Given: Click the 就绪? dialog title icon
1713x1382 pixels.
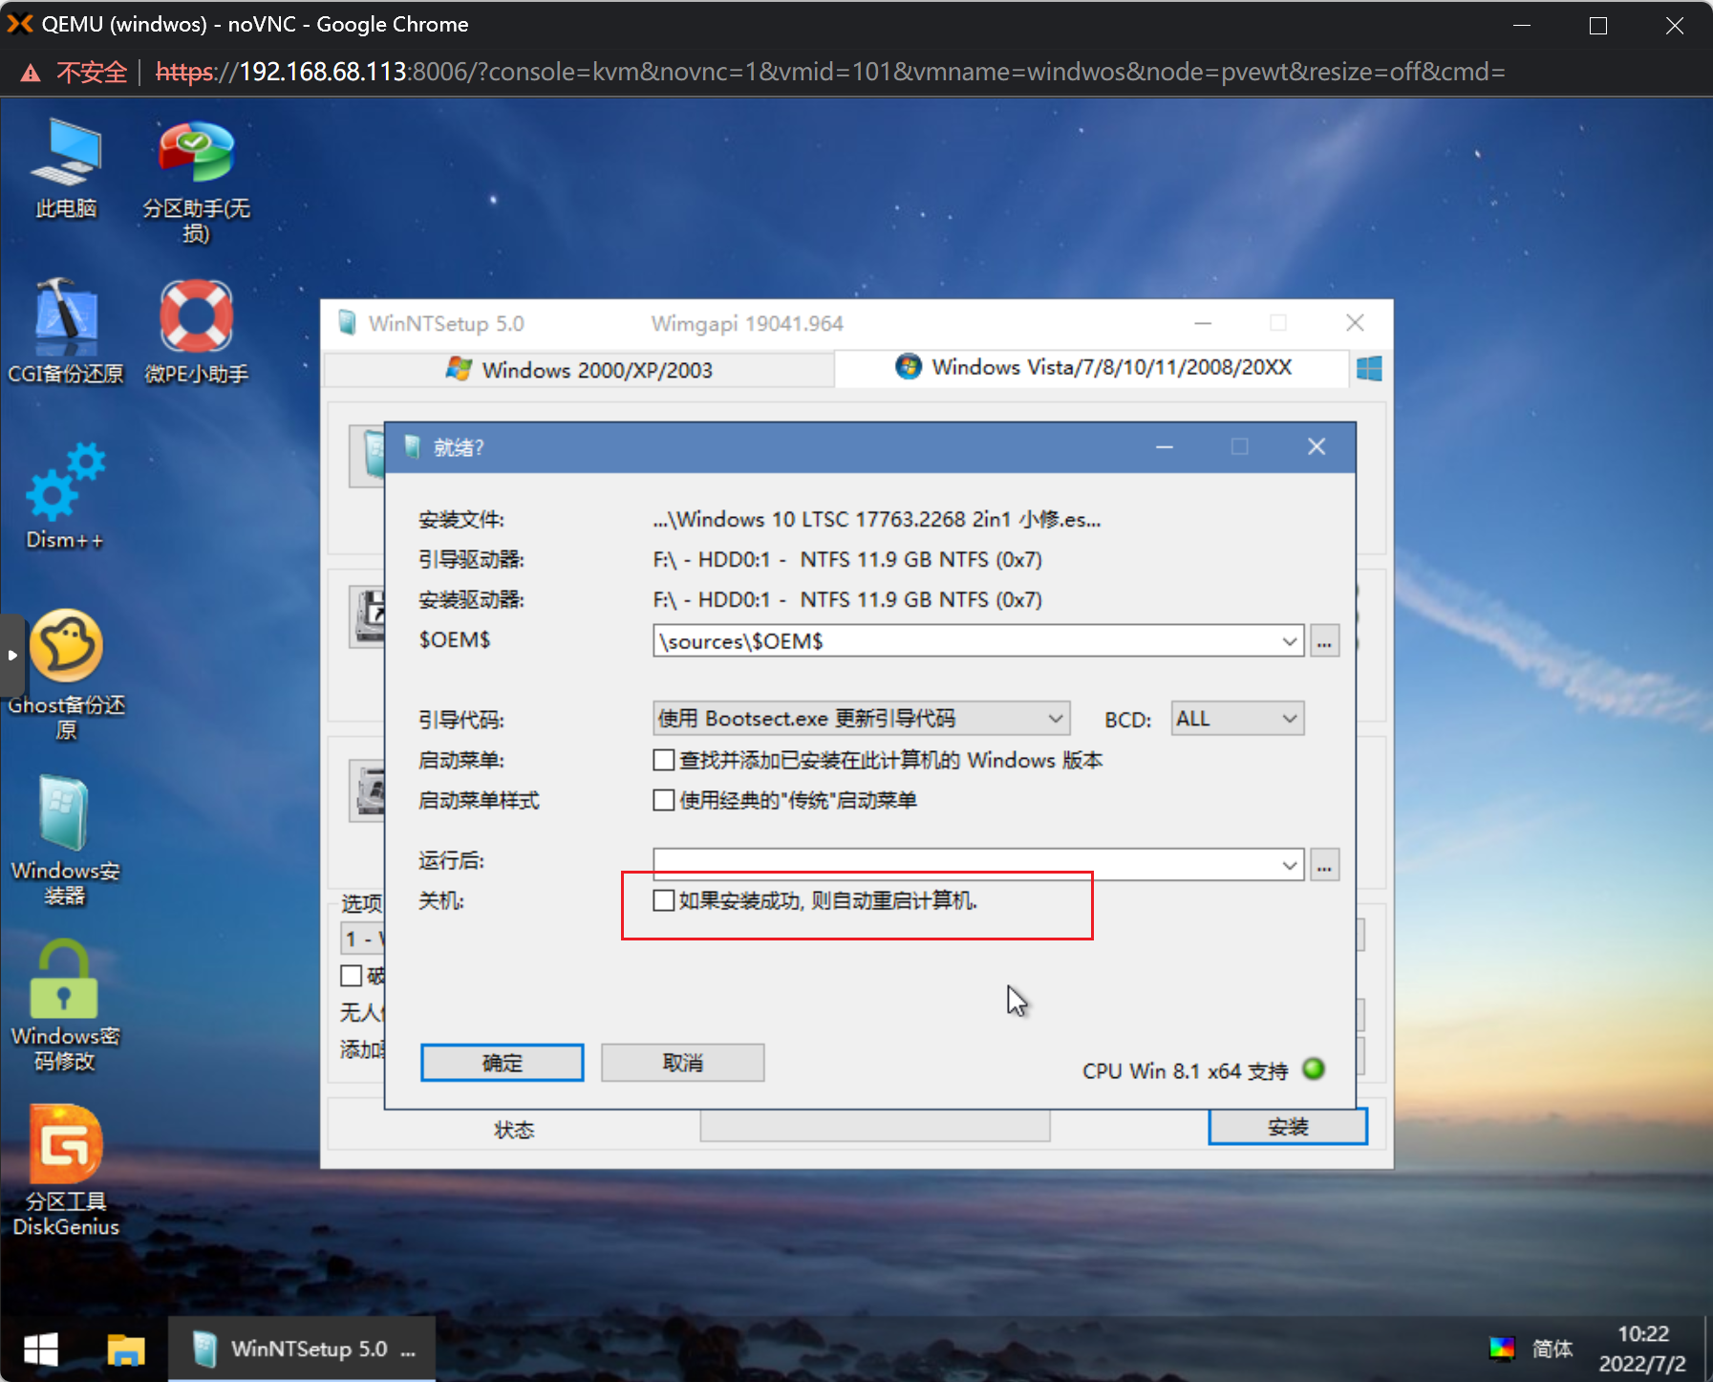Looking at the screenshot, I should tap(412, 447).
